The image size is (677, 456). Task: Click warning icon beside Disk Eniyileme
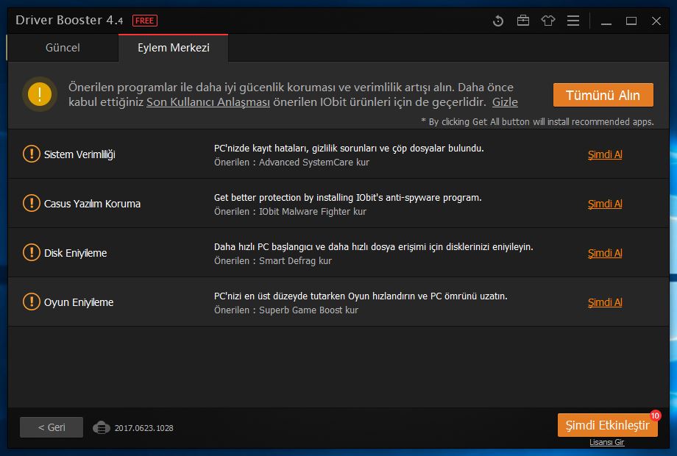point(31,252)
